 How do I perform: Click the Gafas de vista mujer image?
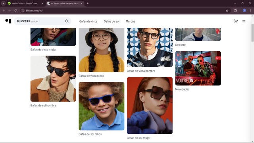pyautogui.click(x=53, y=37)
